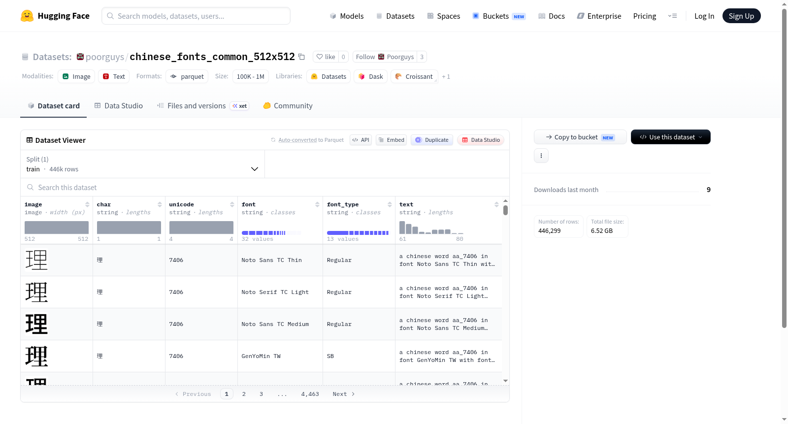Image resolution: width=788 pixels, height=424 pixels.
Task: Open the GenYoMin TW image thumbnail
Action: (36, 356)
